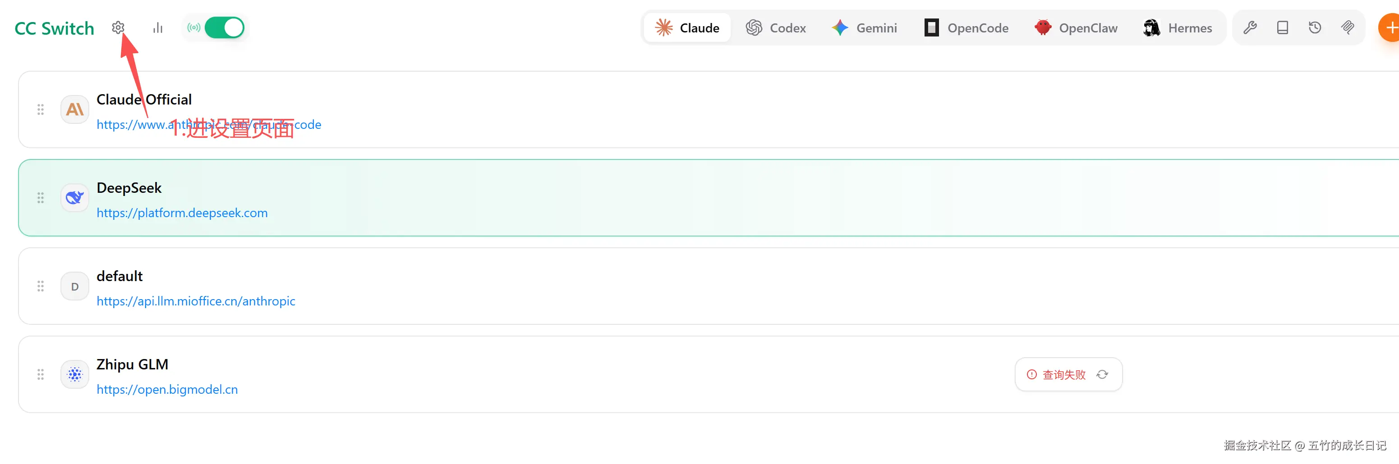Open the book icon in the toolbar

(1282, 27)
